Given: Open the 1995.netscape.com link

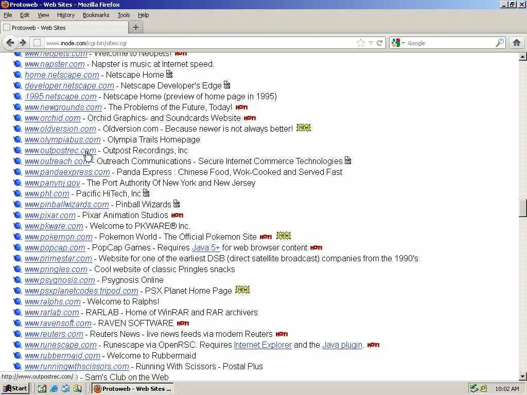Looking at the screenshot, I should 61,96.
